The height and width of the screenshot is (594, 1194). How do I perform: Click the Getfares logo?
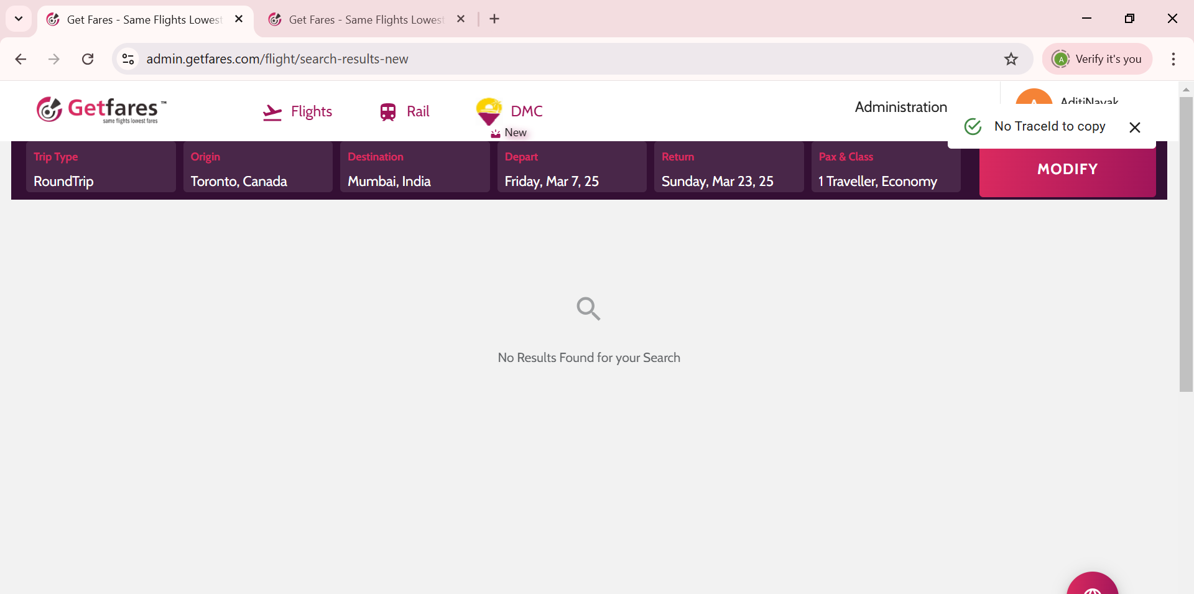[x=101, y=110]
